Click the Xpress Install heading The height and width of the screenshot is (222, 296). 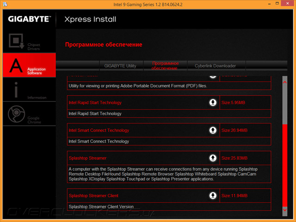[x=90, y=19]
